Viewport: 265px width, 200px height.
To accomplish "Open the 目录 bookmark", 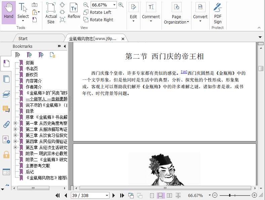I will pyautogui.click(x=30, y=111).
